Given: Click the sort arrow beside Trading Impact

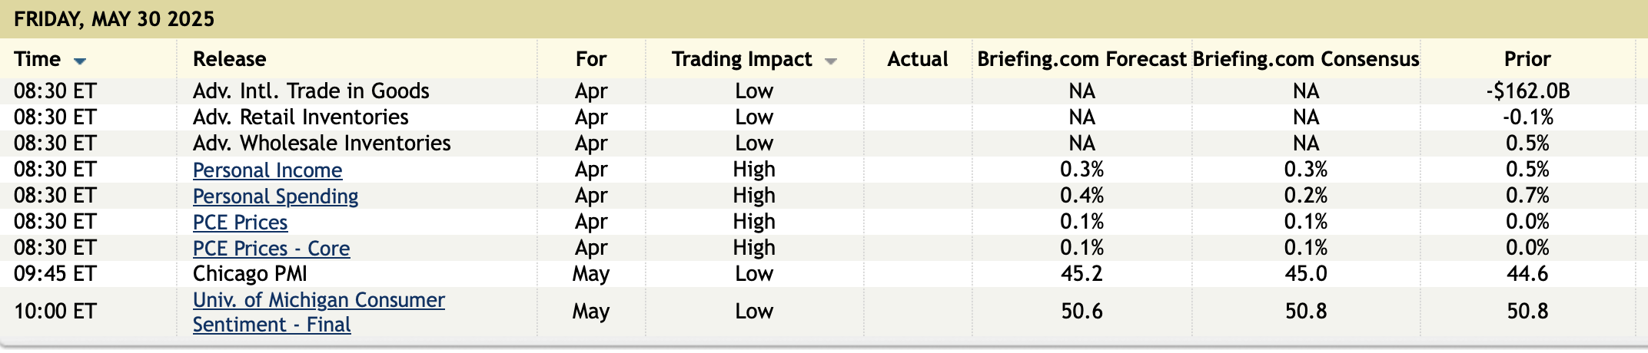Looking at the screenshot, I should [830, 61].
